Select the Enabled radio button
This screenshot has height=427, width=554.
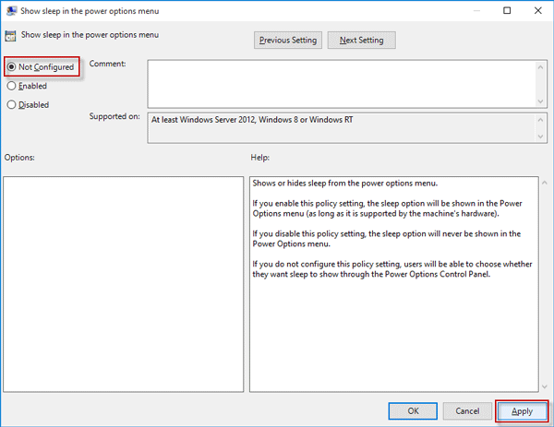(x=27, y=86)
